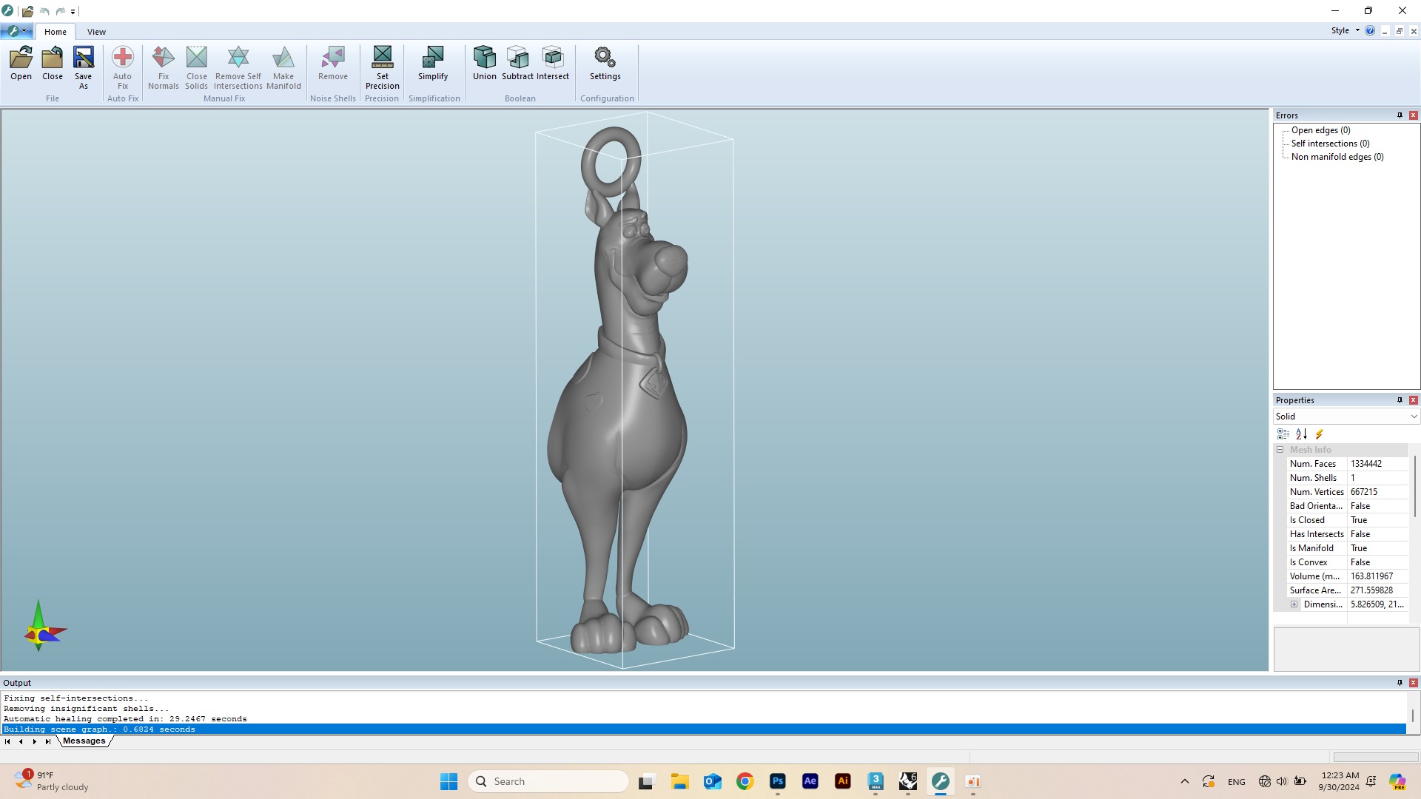Select the Messages output tab
1421x799 pixels.
84,741
